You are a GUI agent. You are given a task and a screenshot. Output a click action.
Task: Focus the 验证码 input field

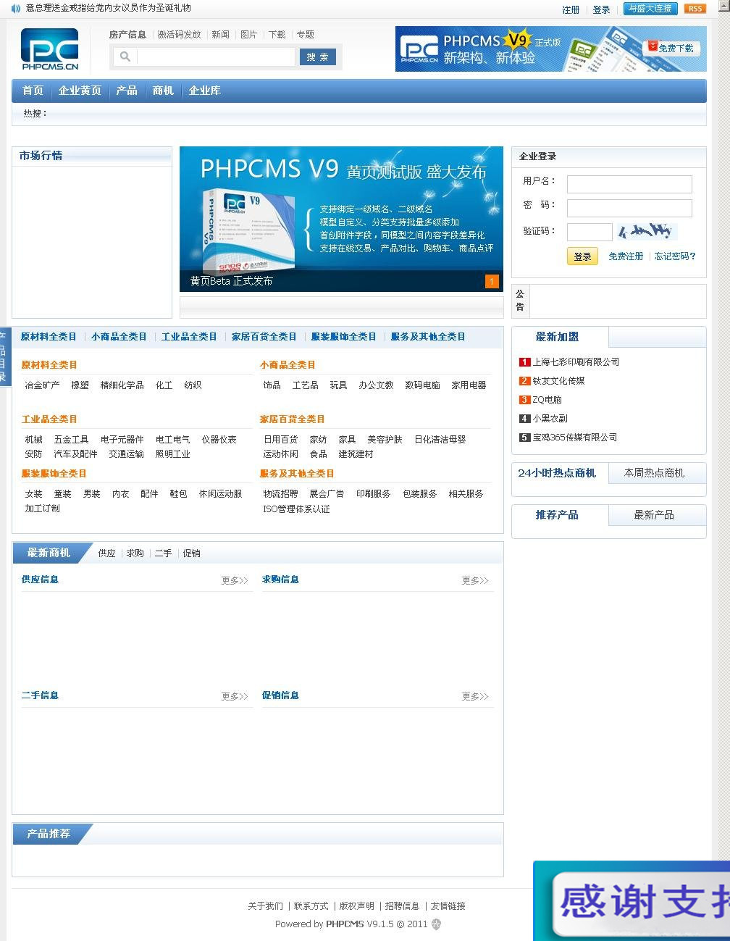(590, 232)
